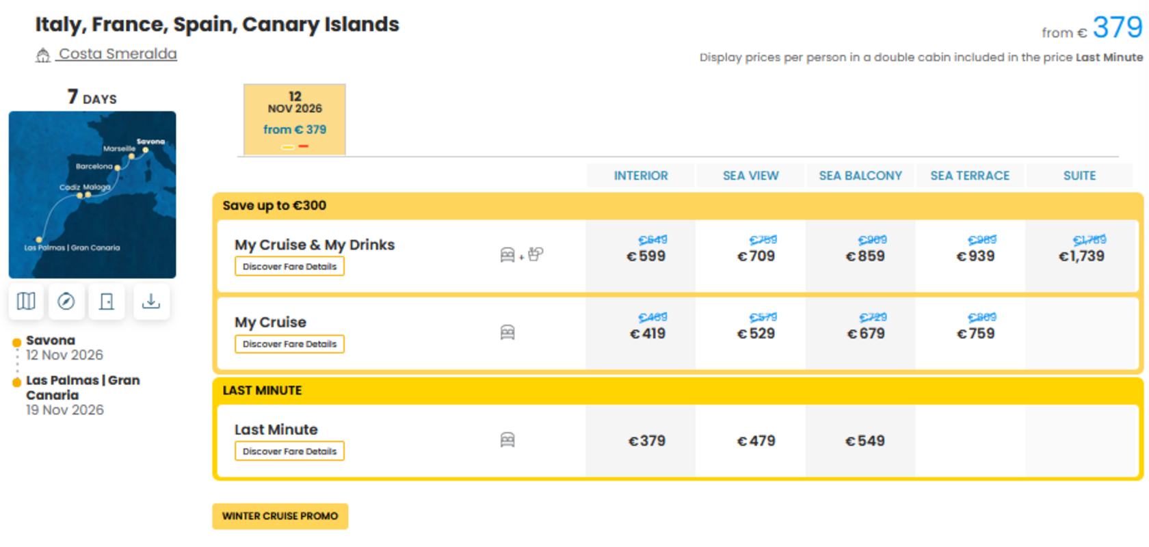Discover Fare Details for Last Minute fare
This screenshot has width=1149, height=547.
tap(289, 451)
